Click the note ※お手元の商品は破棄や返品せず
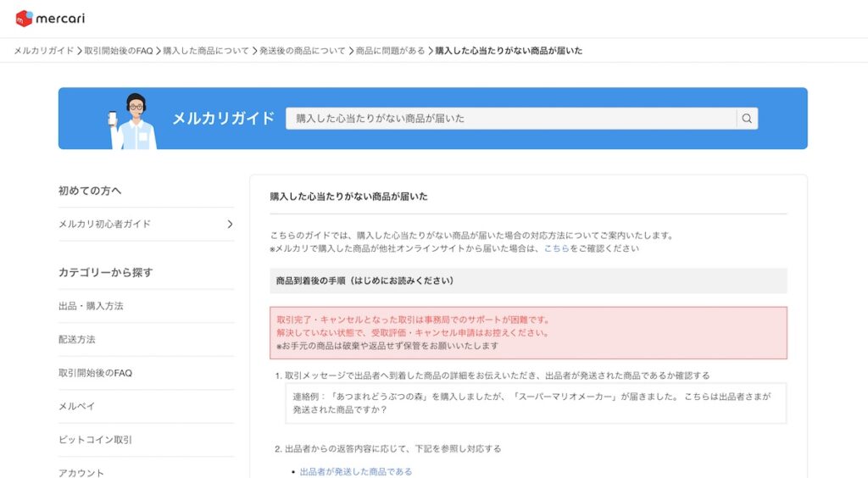 [387, 347]
